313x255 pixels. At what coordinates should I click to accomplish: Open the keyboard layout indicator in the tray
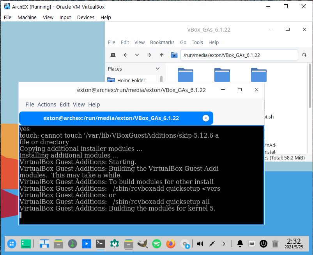pyautogui.click(x=252, y=244)
